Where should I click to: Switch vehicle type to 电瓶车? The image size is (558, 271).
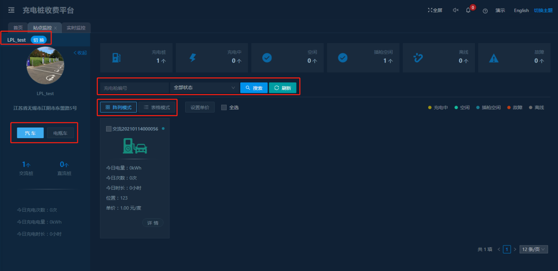60,133
